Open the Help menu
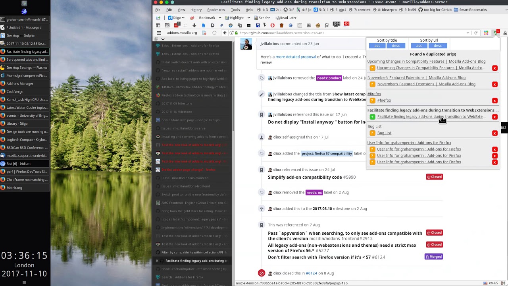 click(x=249, y=10)
